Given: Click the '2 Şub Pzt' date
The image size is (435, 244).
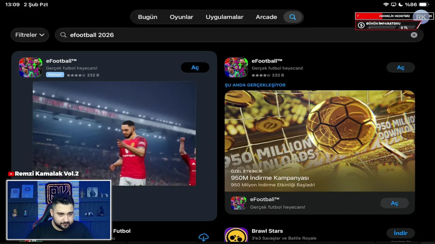Looking at the screenshot, I should (x=36, y=4).
